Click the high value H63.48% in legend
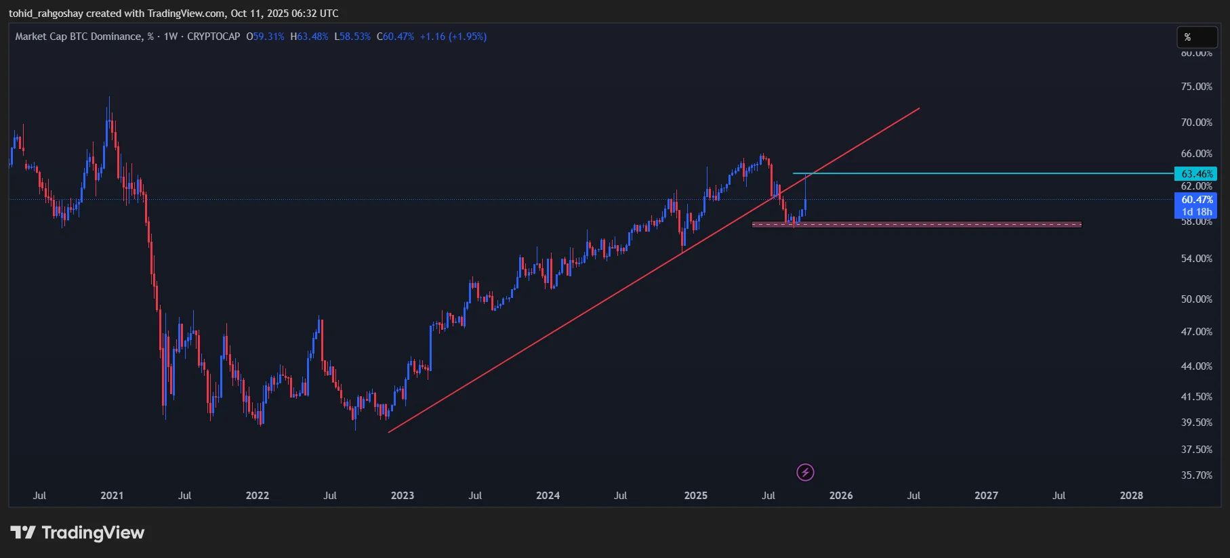Screen dimensions: 1230x558 [309, 37]
